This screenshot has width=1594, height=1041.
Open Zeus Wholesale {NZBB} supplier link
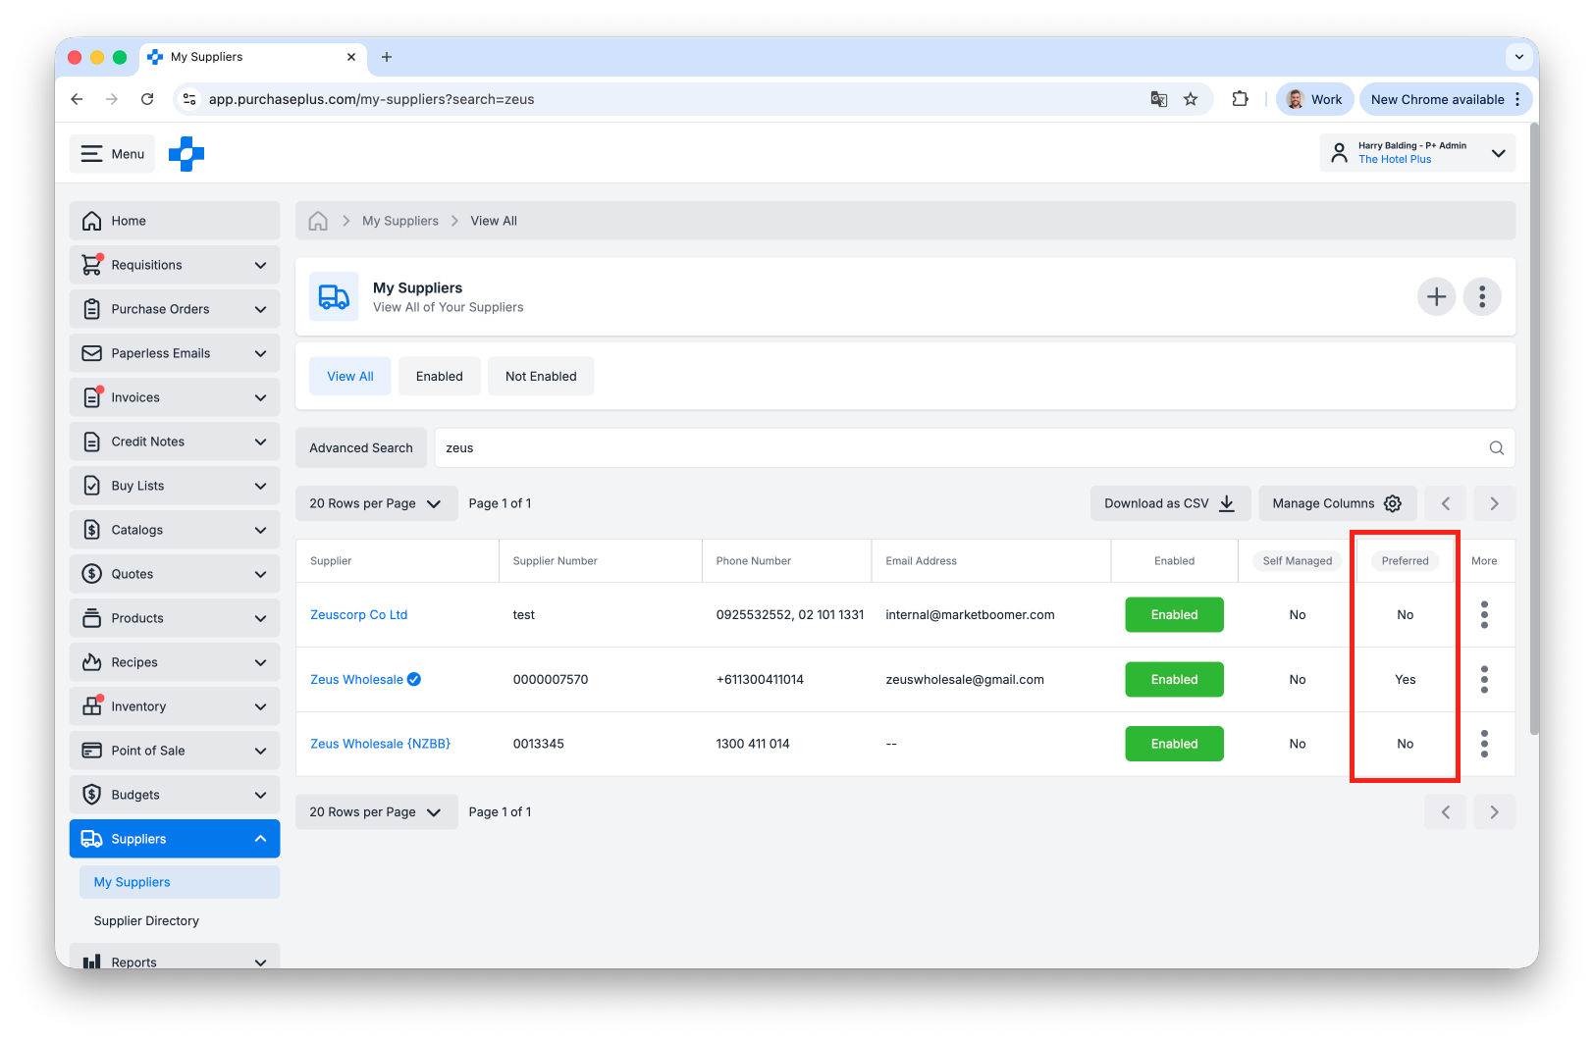381,744
